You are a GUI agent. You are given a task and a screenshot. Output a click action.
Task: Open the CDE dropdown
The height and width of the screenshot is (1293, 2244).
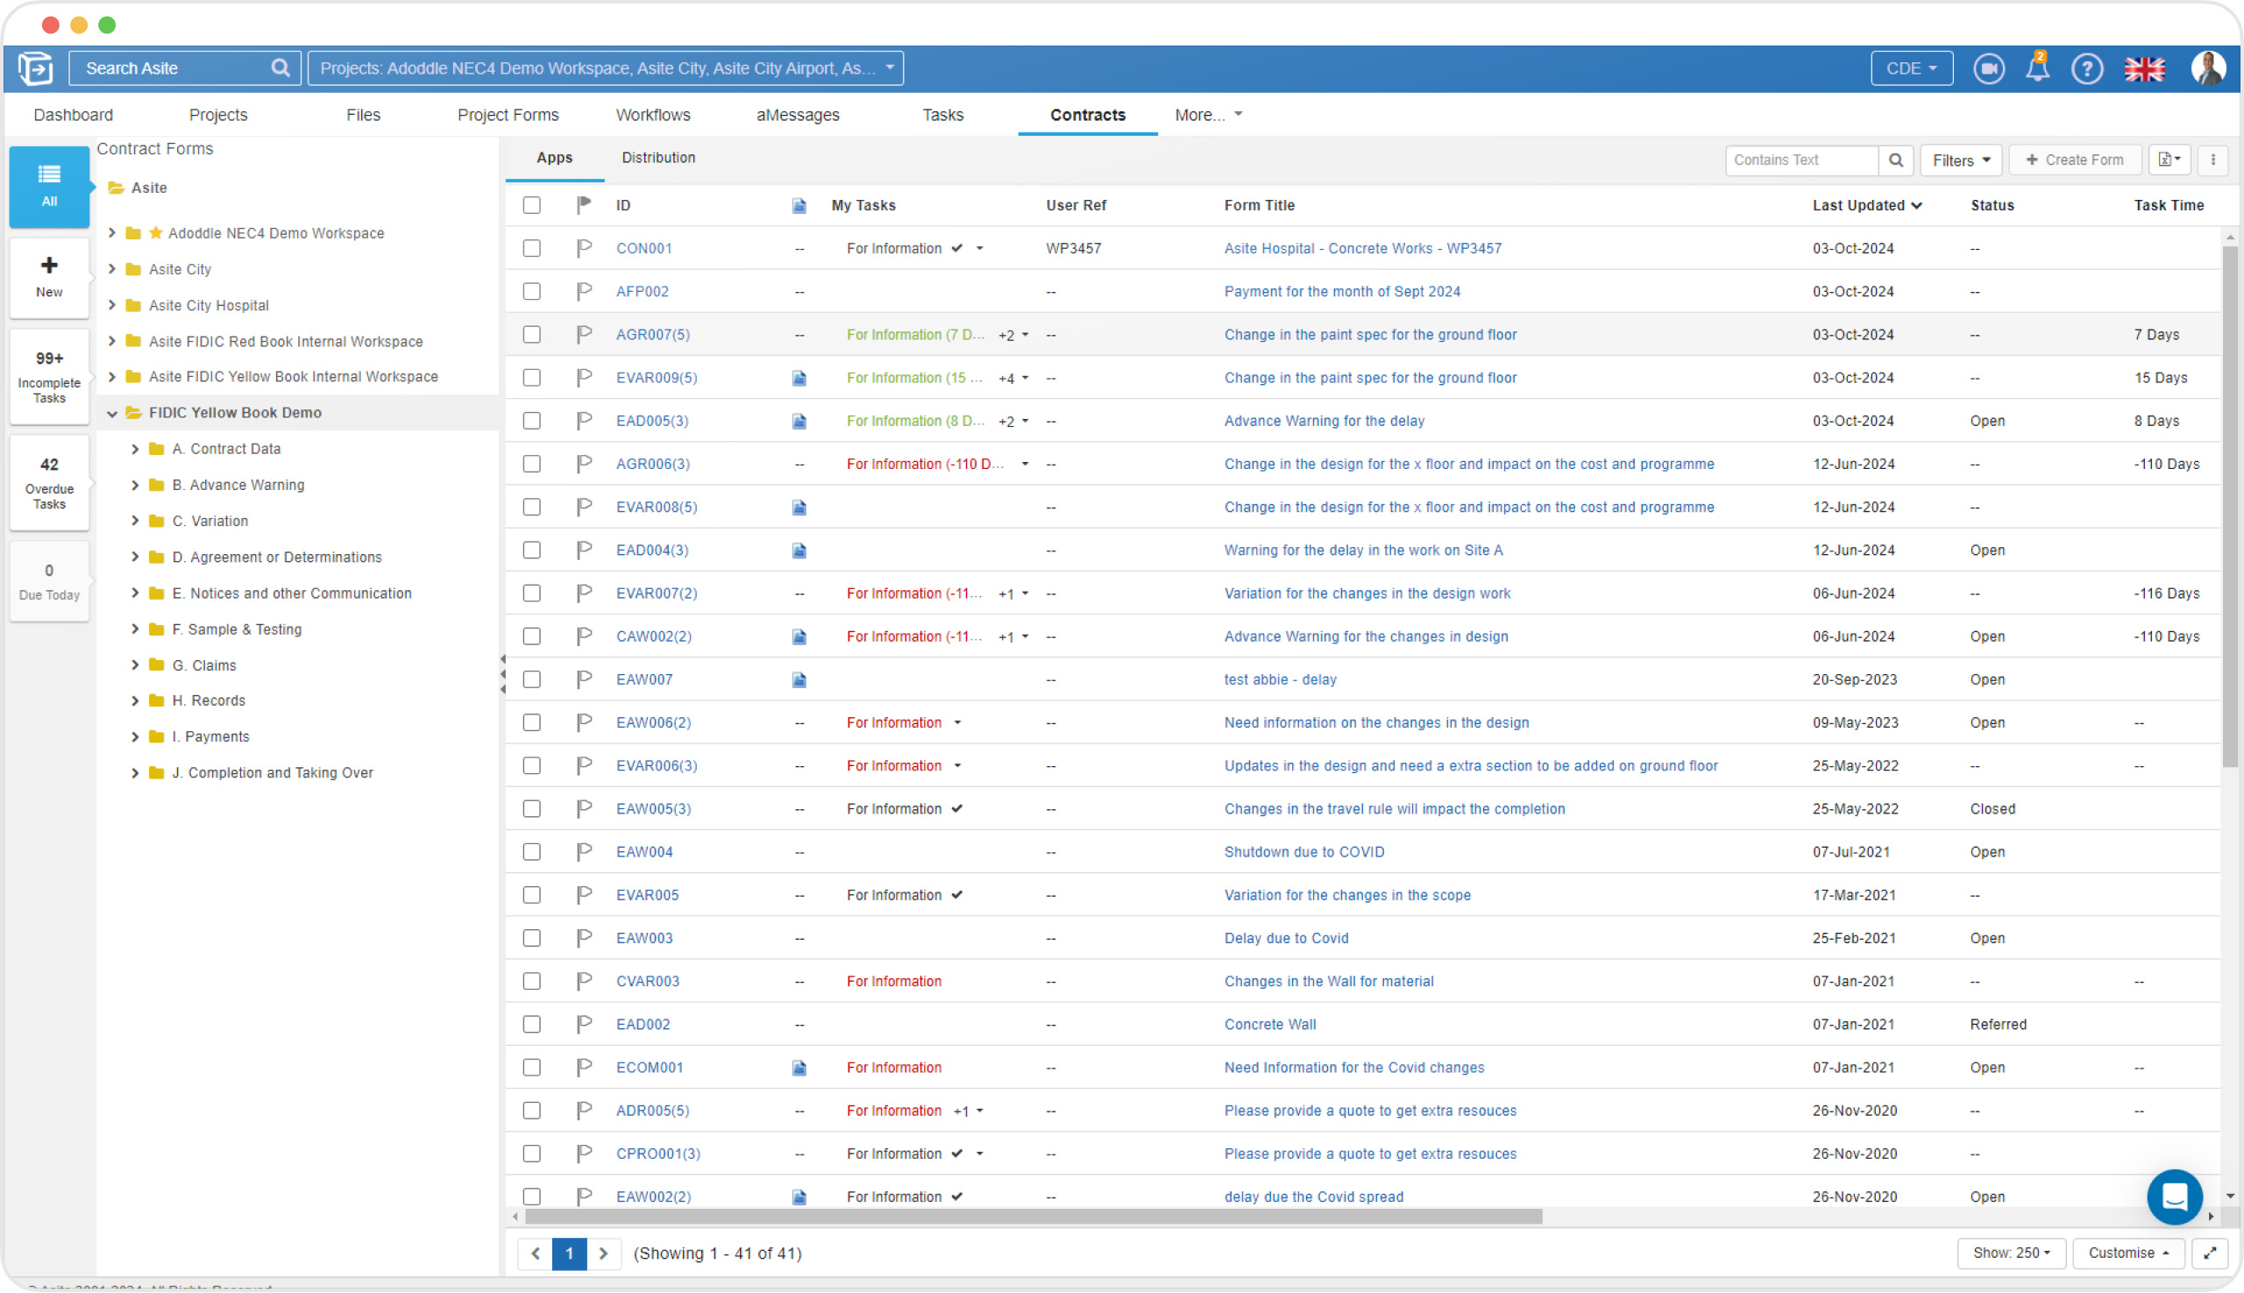(1911, 68)
